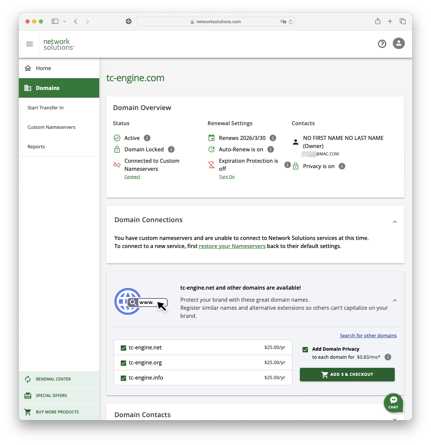Collapse the available domains promo section
This screenshot has height=445, width=431.
click(395, 300)
